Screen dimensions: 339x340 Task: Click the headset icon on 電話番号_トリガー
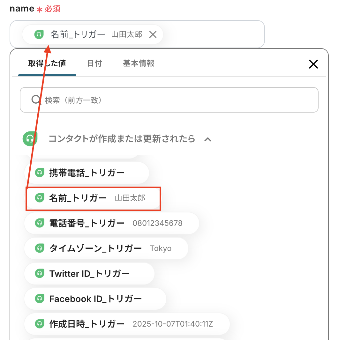(x=39, y=223)
